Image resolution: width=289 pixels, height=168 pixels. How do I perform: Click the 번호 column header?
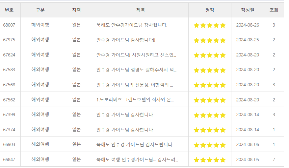[9, 10]
